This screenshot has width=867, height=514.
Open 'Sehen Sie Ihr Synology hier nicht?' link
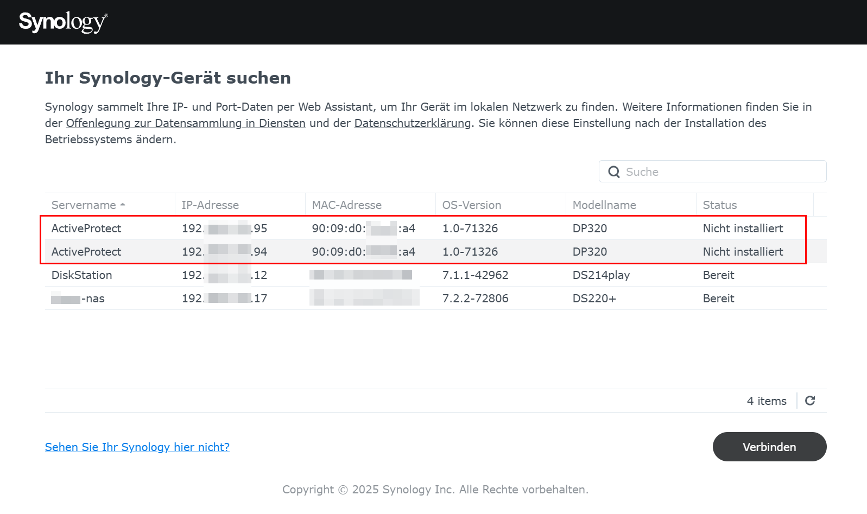coord(137,447)
